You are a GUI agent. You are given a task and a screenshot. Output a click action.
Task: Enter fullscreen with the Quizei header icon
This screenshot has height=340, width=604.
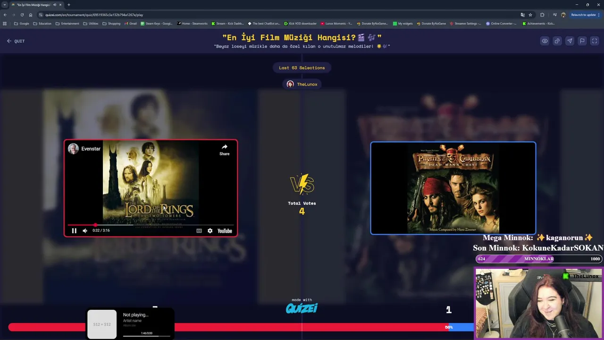(x=595, y=41)
